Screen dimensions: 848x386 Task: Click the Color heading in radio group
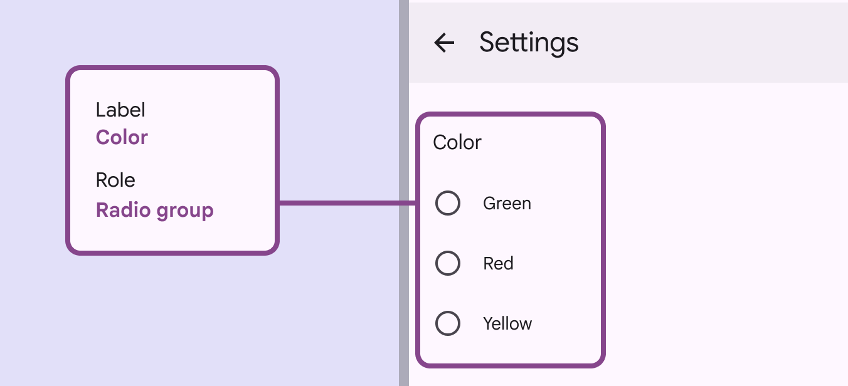tap(457, 143)
